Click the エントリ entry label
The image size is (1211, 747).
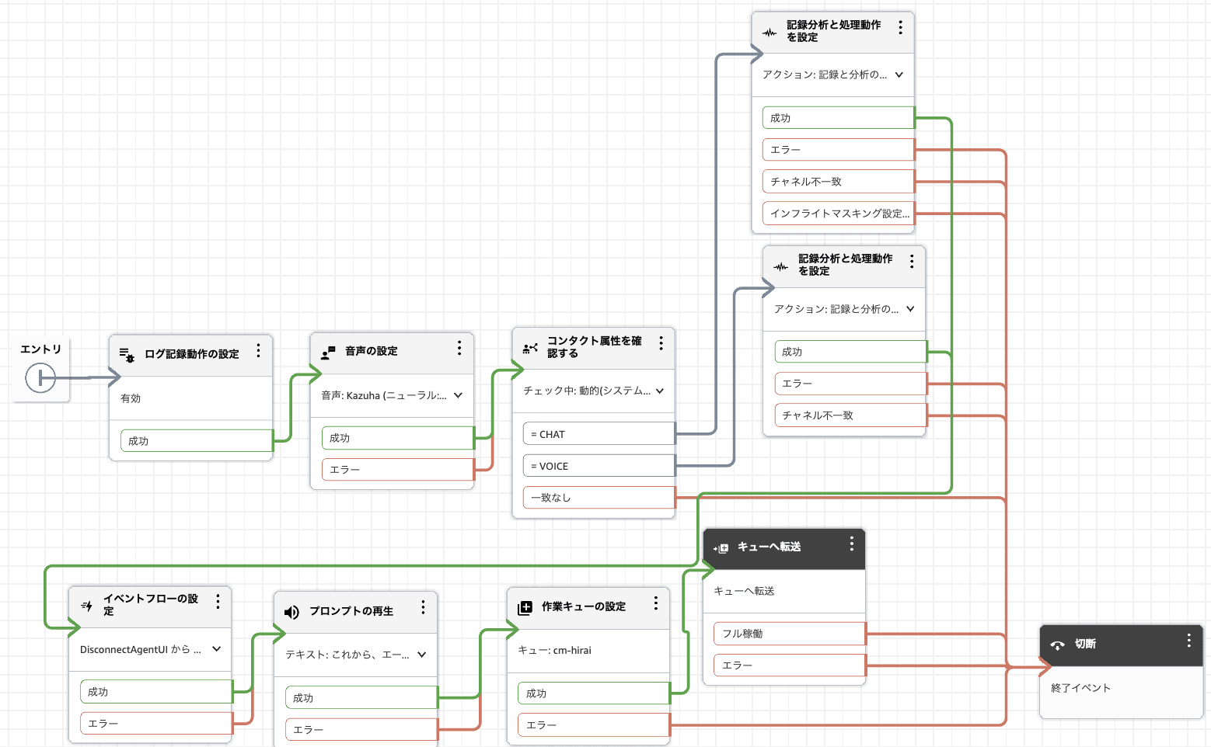tap(40, 349)
